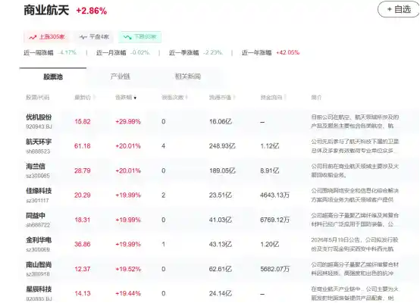The width and height of the screenshot is (420, 303).
Task: Click the green falling trend arrow icon
Action: pos(127,37)
